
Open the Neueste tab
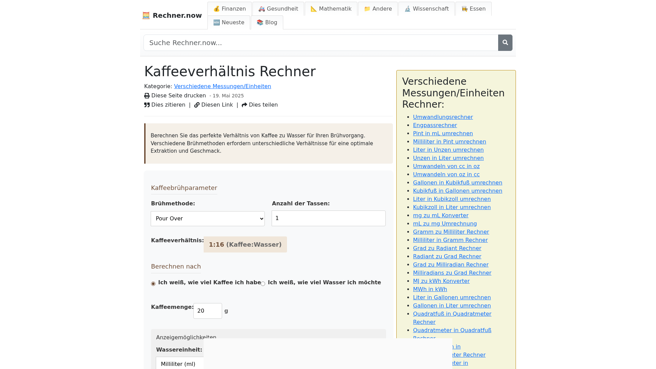[229, 23]
